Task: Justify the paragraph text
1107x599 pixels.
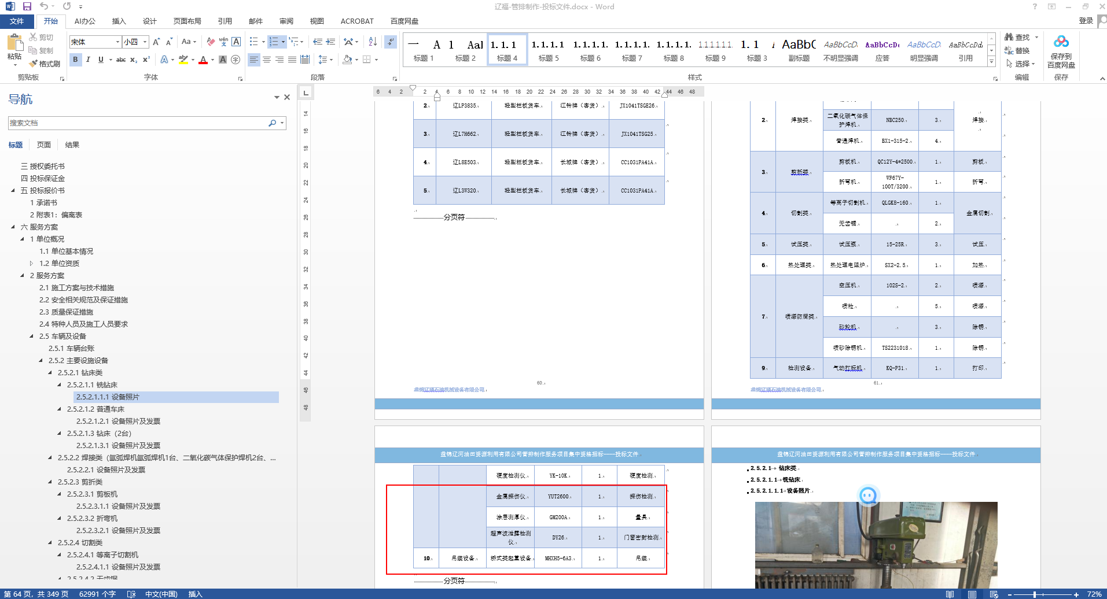Action: click(292, 60)
